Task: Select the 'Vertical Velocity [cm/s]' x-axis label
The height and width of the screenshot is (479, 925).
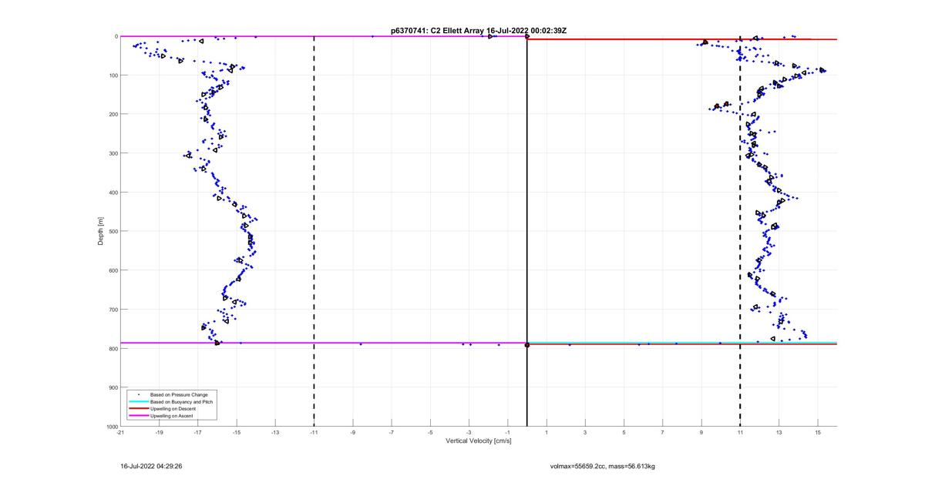Action: click(x=478, y=440)
